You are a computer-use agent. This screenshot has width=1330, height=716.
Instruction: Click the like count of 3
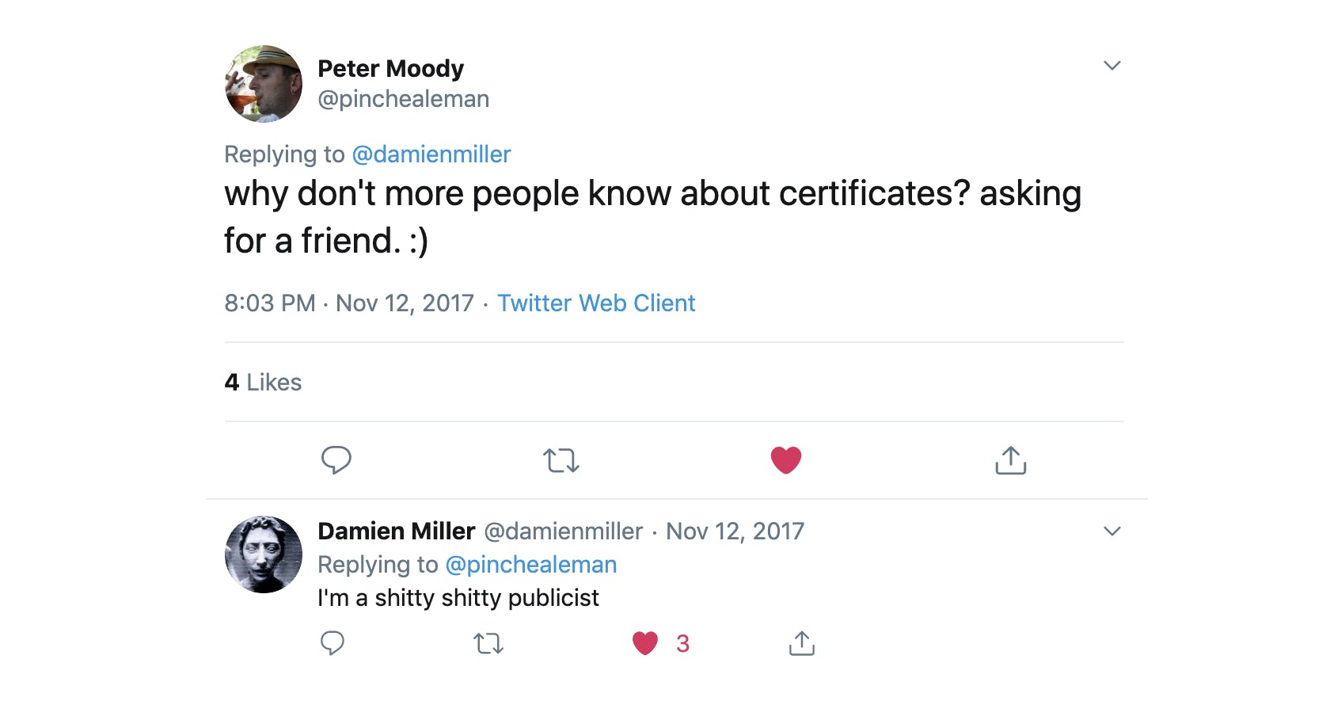[x=682, y=643]
